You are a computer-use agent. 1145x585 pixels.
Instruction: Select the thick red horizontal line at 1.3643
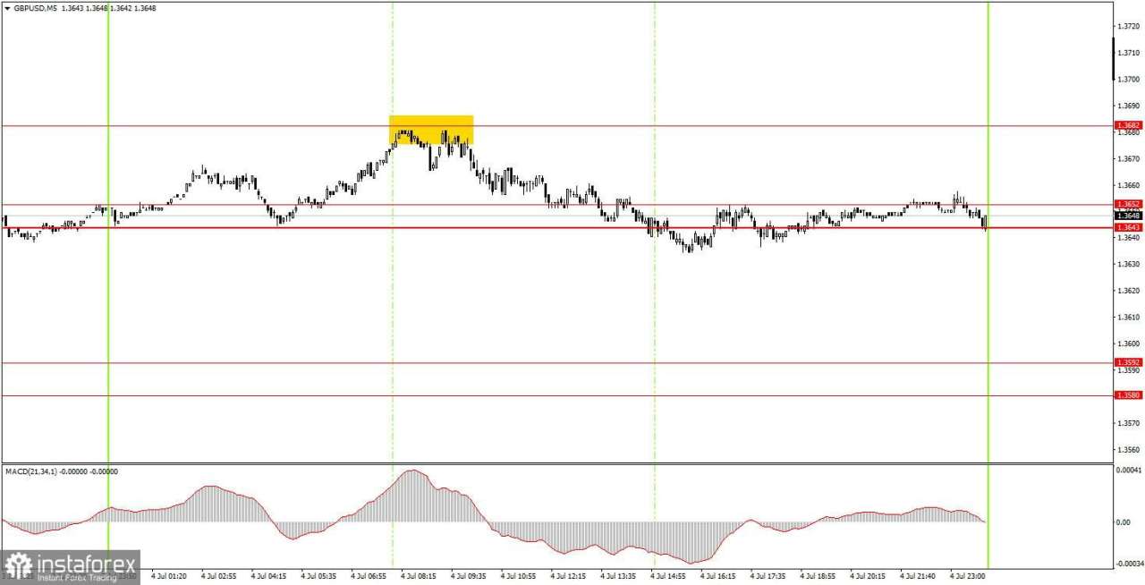click(x=556, y=228)
